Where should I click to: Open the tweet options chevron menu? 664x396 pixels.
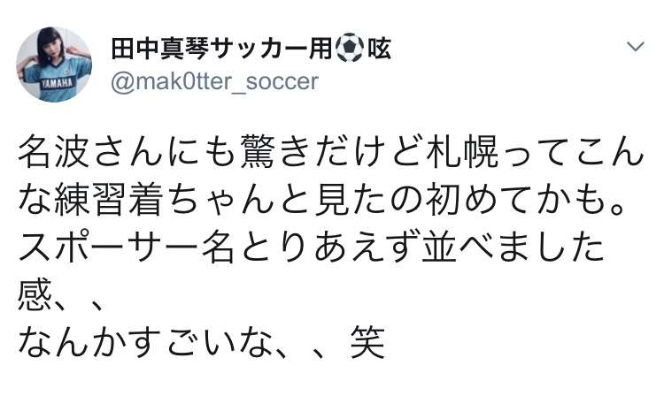(x=635, y=46)
